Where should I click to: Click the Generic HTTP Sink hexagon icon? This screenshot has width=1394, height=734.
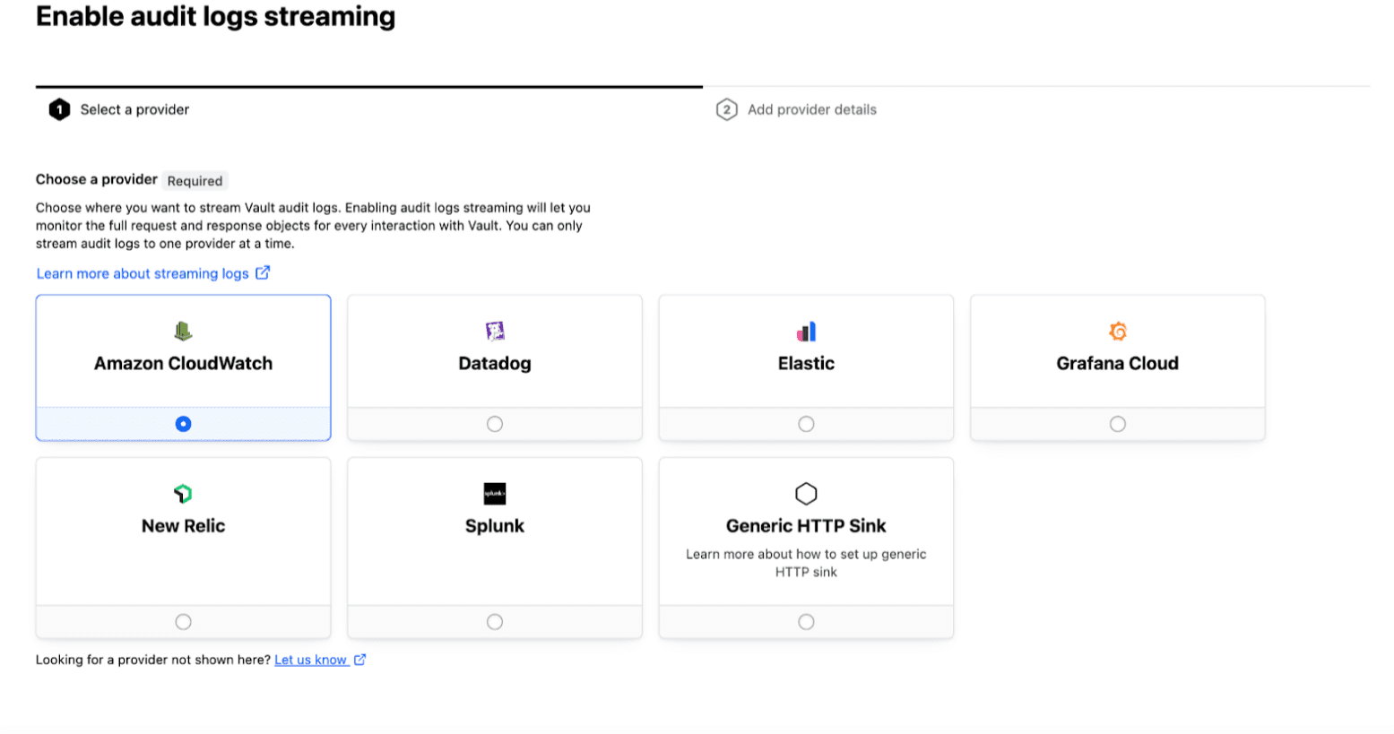pyautogui.click(x=805, y=492)
